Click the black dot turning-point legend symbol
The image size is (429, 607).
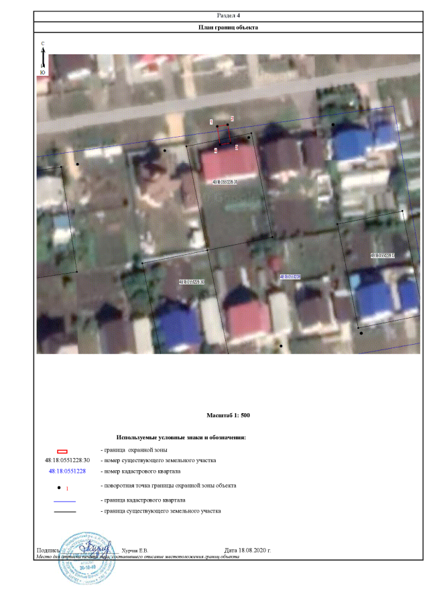point(60,486)
